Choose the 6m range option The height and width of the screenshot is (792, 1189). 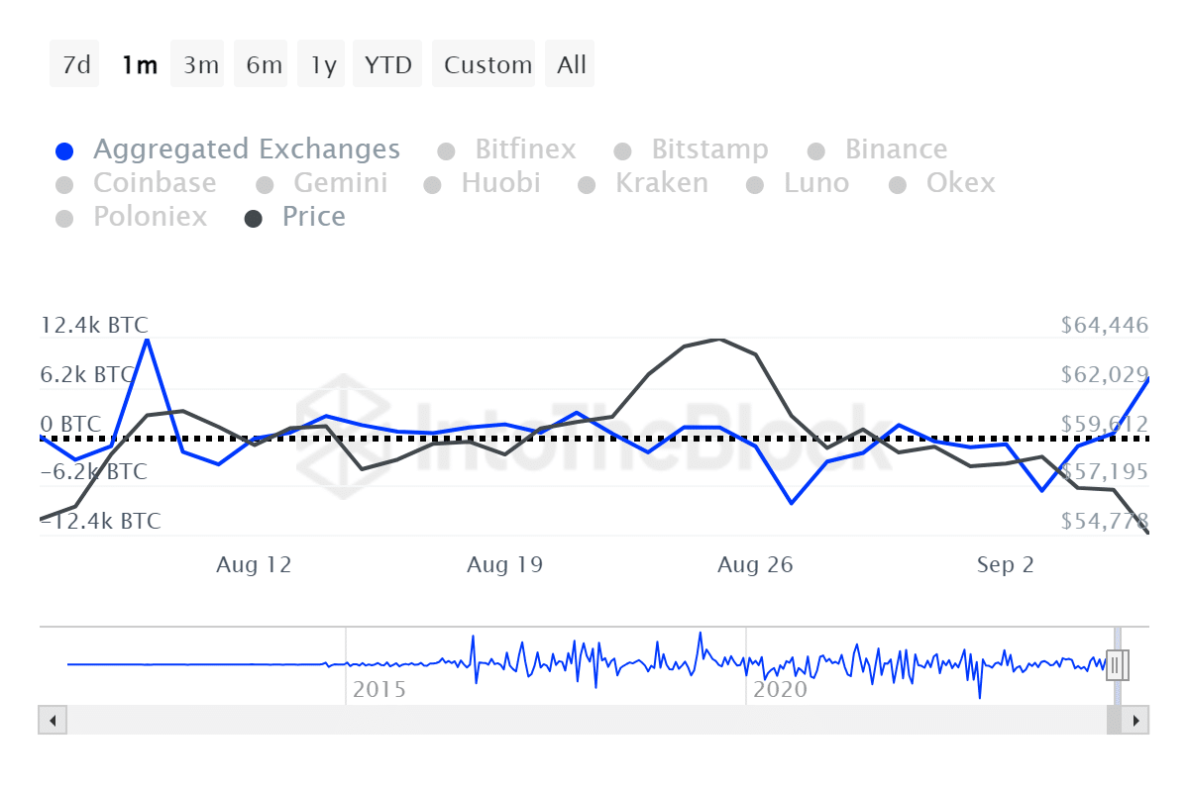264,65
